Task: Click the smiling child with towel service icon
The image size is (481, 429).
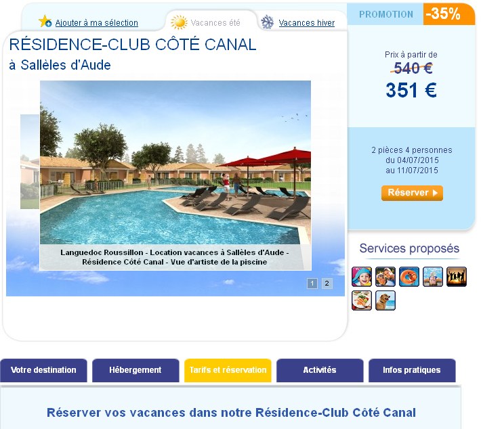Action: (x=362, y=276)
